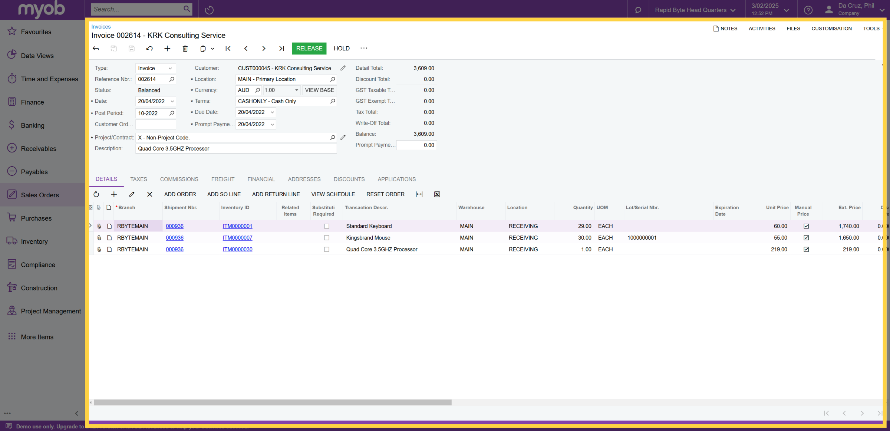This screenshot has height=431, width=890.
Task: Click the fit-to-screen columns icon
Action: tap(419, 194)
